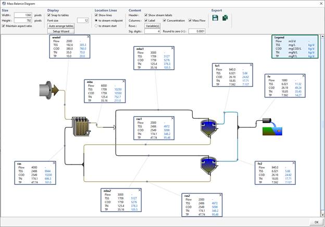Click the save diagram export icon
The width and height of the screenshot is (325, 227).
click(x=215, y=18)
